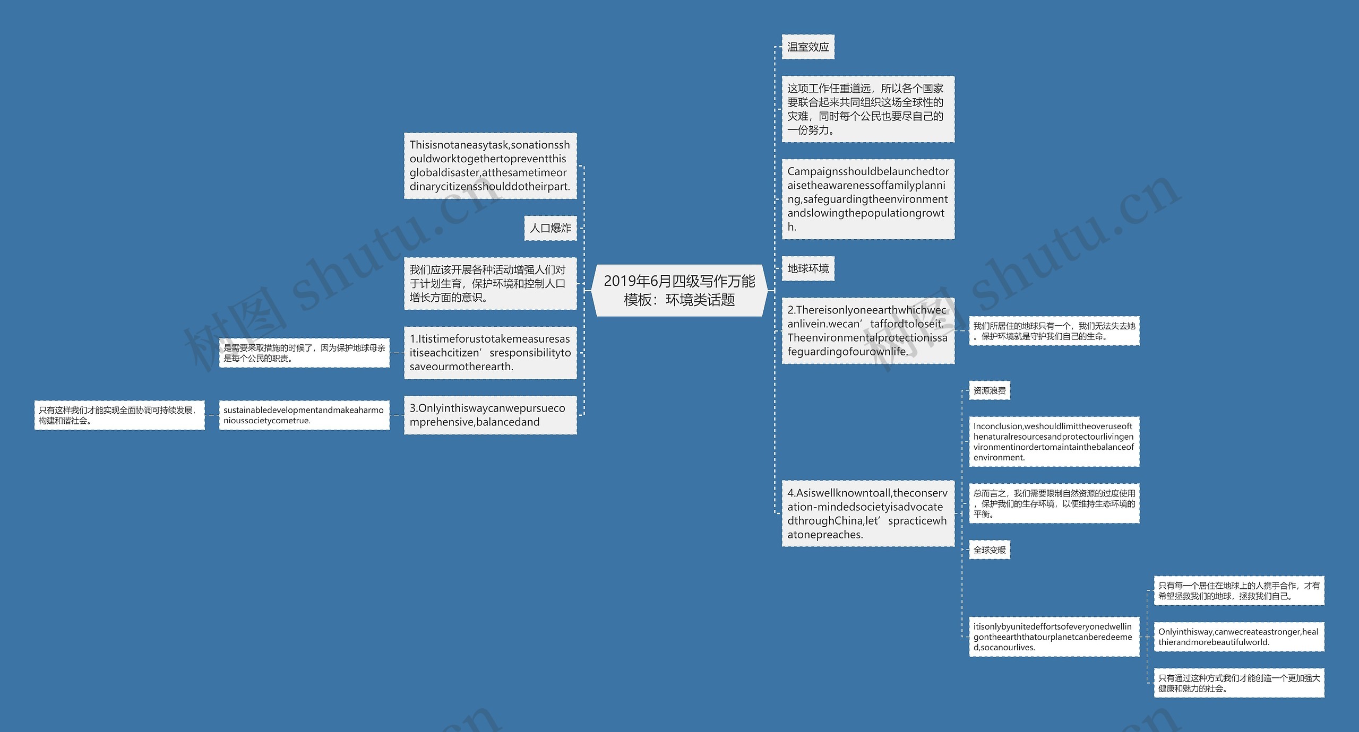Click the 人口爆炸 node icon
The width and height of the screenshot is (1359, 732).
point(543,230)
